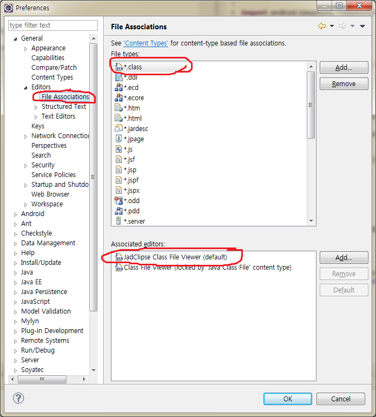Select Soyatec in the preferences tree
The height and width of the screenshot is (417, 376).
click(32, 370)
